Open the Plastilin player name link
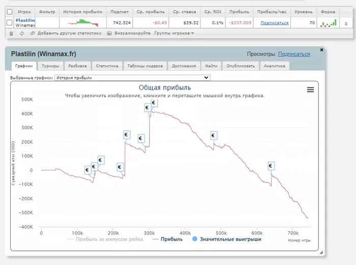The width and height of the screenshot is (356, 265). (x=25, y=20)
